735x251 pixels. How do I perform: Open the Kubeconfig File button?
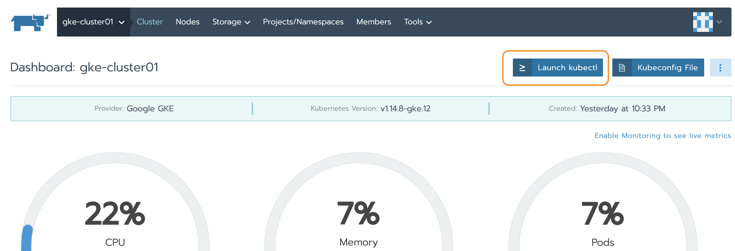[658, 68]
